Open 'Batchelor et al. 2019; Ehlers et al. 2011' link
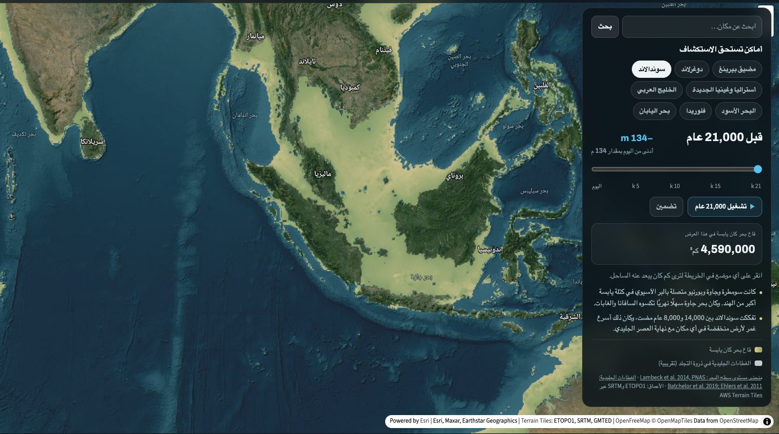This screenshot has height=434, width=779. pos(715,386)
